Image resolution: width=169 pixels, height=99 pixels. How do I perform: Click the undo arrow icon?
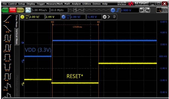(142, 10)
